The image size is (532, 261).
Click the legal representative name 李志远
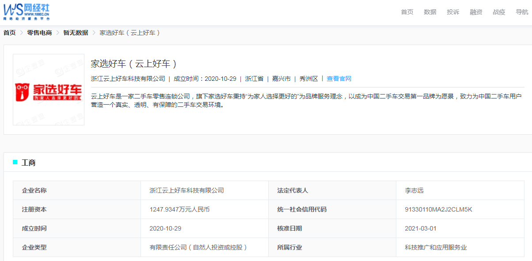point(414,190)
